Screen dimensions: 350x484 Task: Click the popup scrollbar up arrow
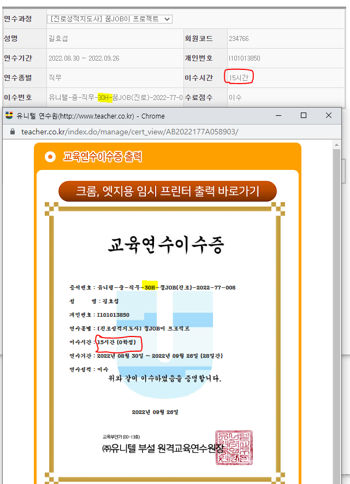pos(336,145)
